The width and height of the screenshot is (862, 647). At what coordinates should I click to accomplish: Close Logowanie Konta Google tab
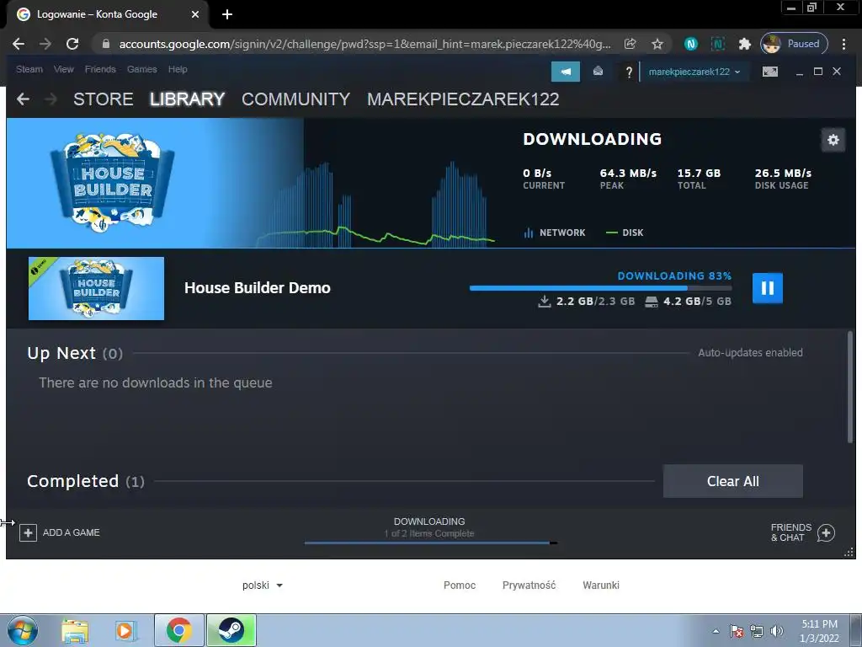point(195,14)
